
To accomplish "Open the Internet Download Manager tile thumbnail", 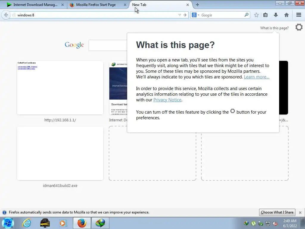I will [118, 88].
